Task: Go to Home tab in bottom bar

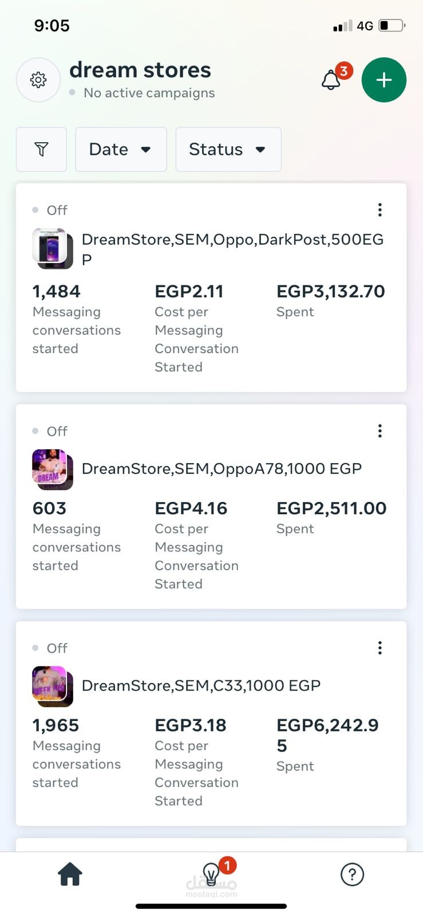Action: 70,875
